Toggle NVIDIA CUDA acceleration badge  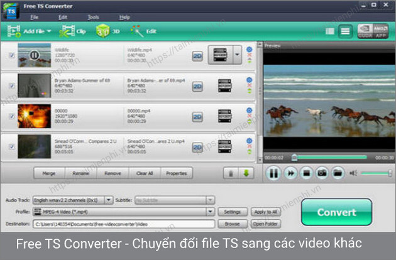pyautogui.click(x=365, y=31)
